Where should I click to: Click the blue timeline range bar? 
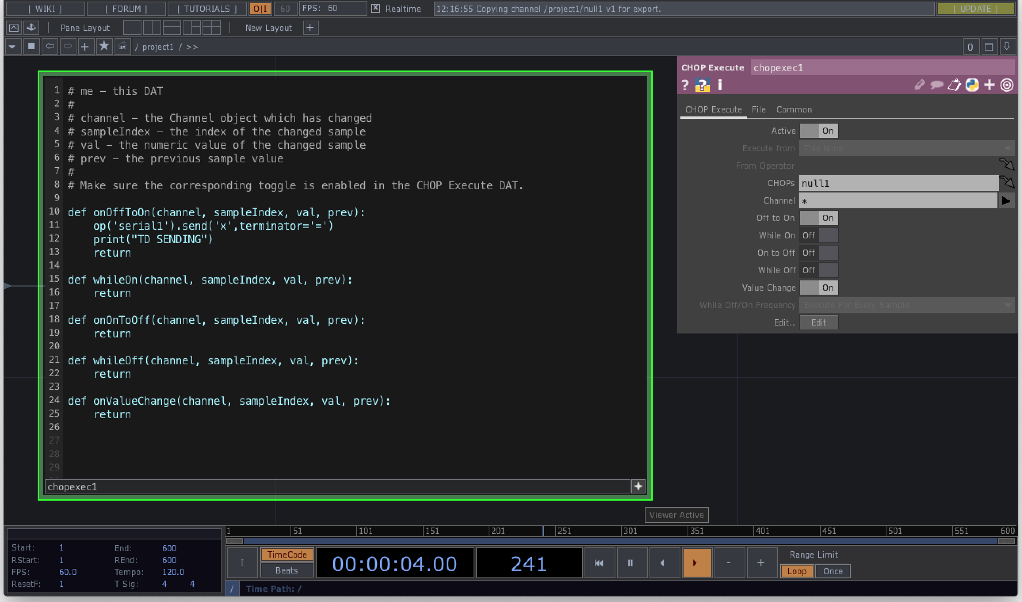tap(620, 541)
